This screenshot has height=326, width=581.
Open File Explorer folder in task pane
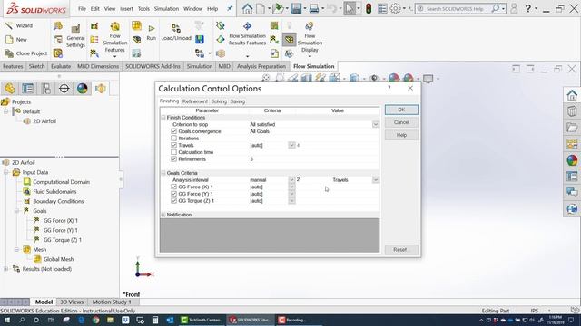(572, 128)
